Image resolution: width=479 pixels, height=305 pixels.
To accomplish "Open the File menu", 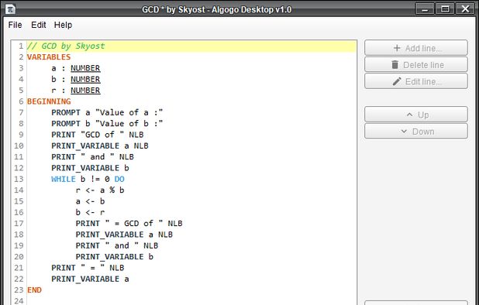I will tap(15, 25).
